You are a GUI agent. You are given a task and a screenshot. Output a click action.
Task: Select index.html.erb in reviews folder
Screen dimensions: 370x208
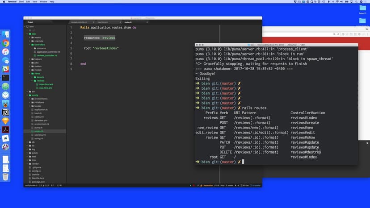(46, 84)
